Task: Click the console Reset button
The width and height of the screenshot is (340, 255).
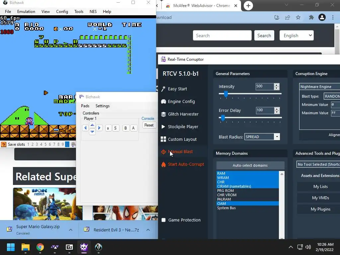Action: tap(149, 125)
